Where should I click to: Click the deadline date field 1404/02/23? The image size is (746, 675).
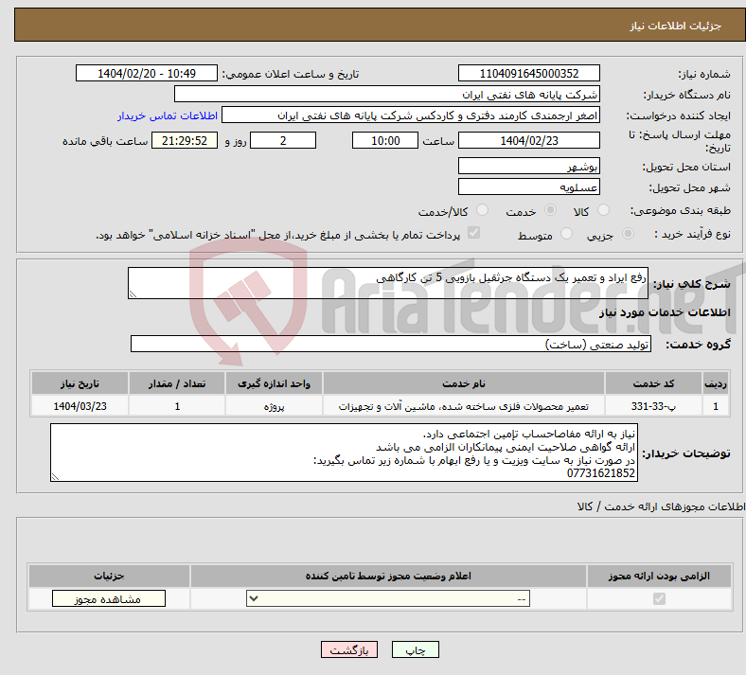[x=528, y=140]
